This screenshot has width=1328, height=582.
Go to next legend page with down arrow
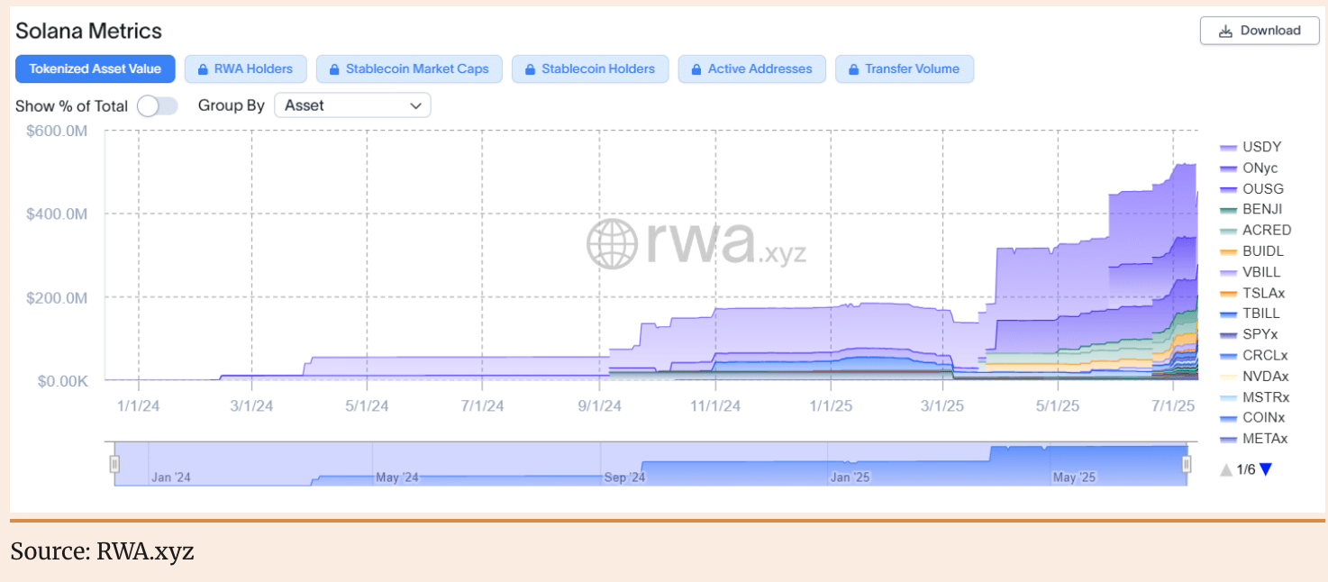pos(1265,469)
